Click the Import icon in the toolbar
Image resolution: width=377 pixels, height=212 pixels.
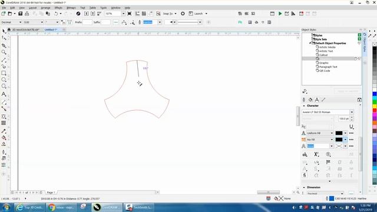(x=87, y=14)
